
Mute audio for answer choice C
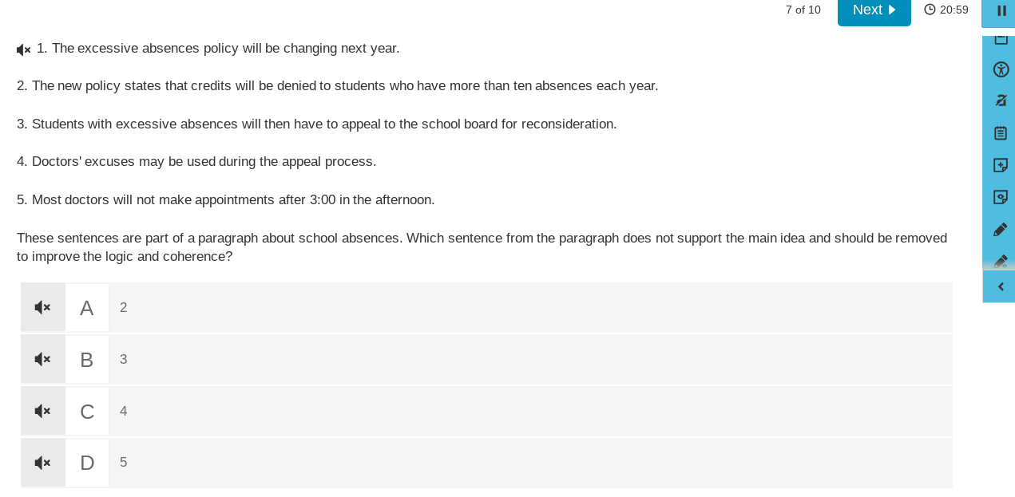tap(42, 411)
